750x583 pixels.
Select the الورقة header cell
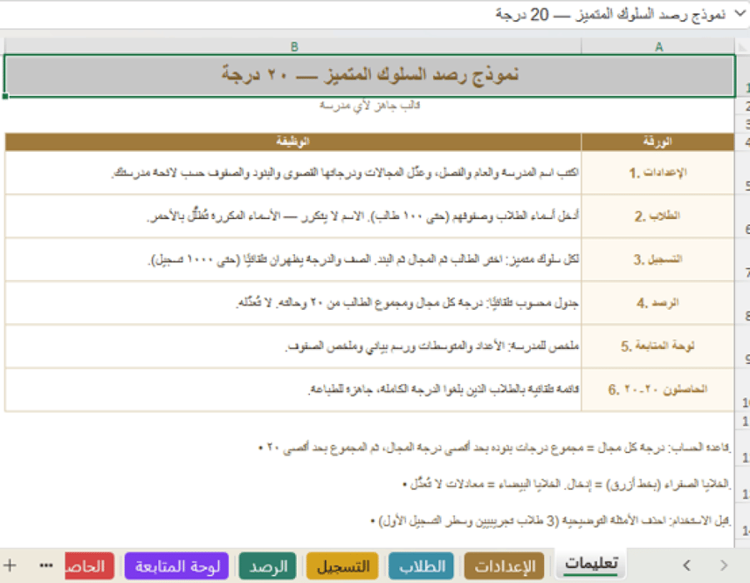[657, 142]
